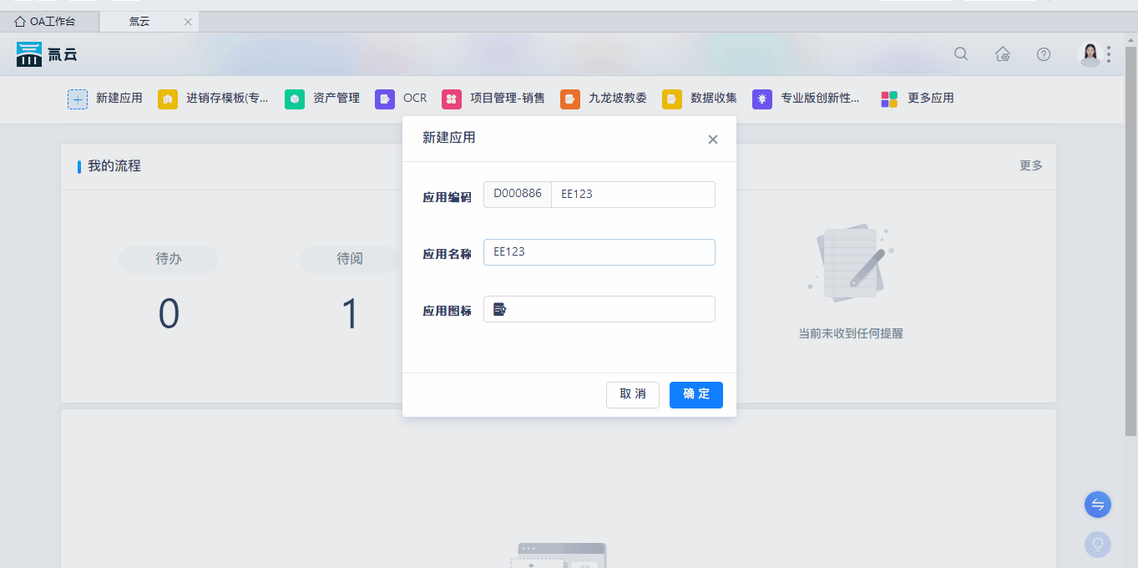Open the home settings icon in header
The height and width of the screenshot is (568, 1138).
pos(1003,54)
